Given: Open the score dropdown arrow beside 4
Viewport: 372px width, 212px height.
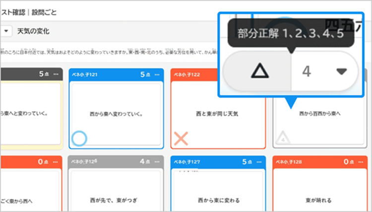Looking at the screenshot, I should [x=340, y=72].
